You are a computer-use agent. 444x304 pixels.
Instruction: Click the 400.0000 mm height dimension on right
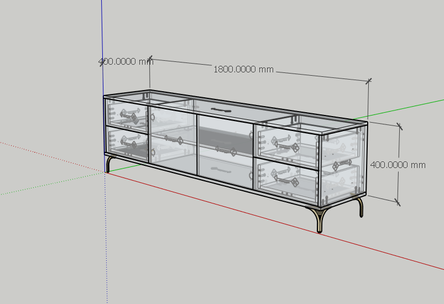click(x=398, y=165)
